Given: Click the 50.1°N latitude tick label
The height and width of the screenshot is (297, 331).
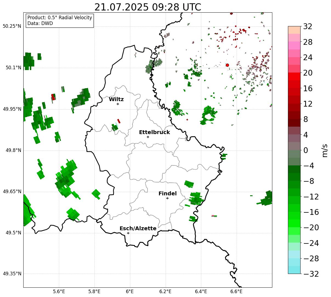Looking at the screenshot, I should 13,68.
